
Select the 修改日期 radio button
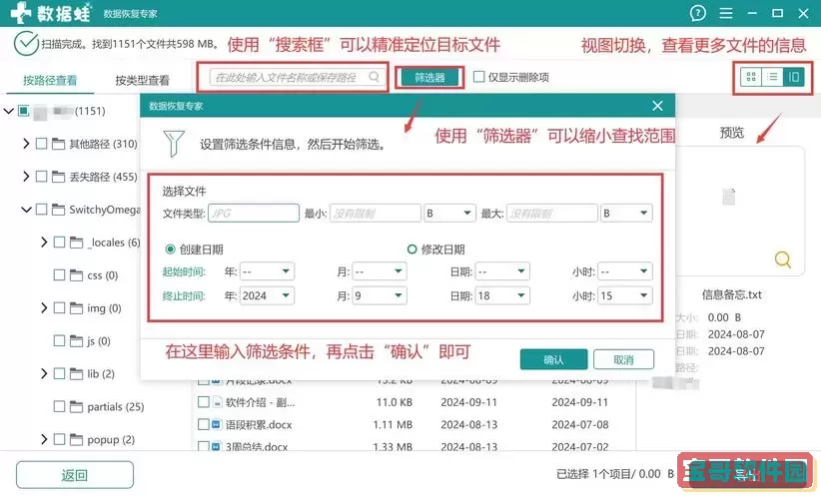(x=412, y=249)
